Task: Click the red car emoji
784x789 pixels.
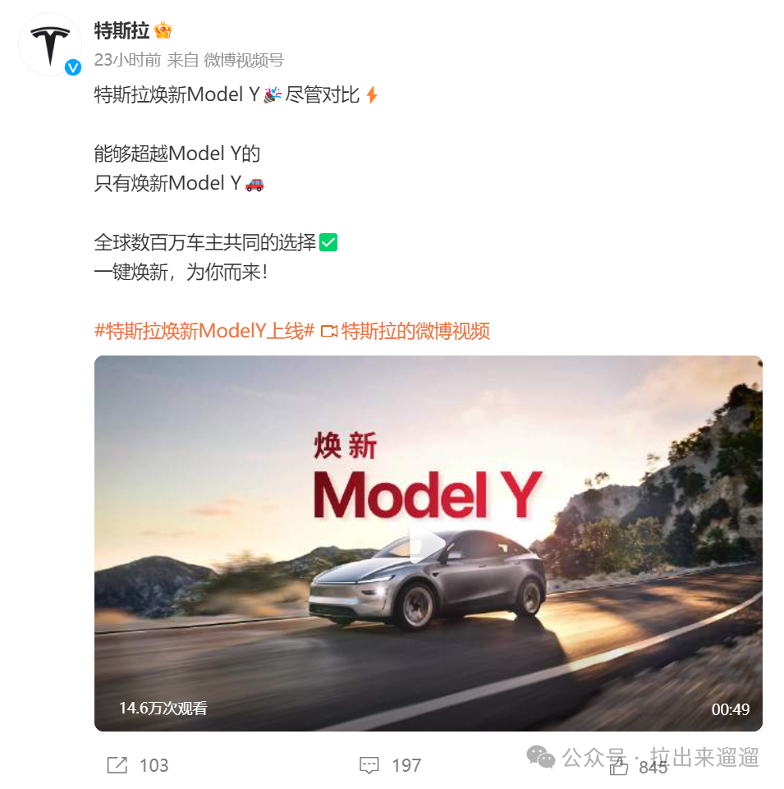Action: tap(254, 185)
